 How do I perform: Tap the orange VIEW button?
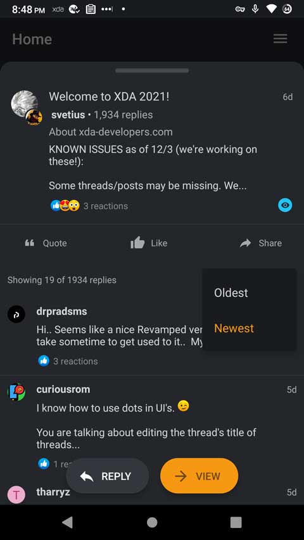point(199,476)
